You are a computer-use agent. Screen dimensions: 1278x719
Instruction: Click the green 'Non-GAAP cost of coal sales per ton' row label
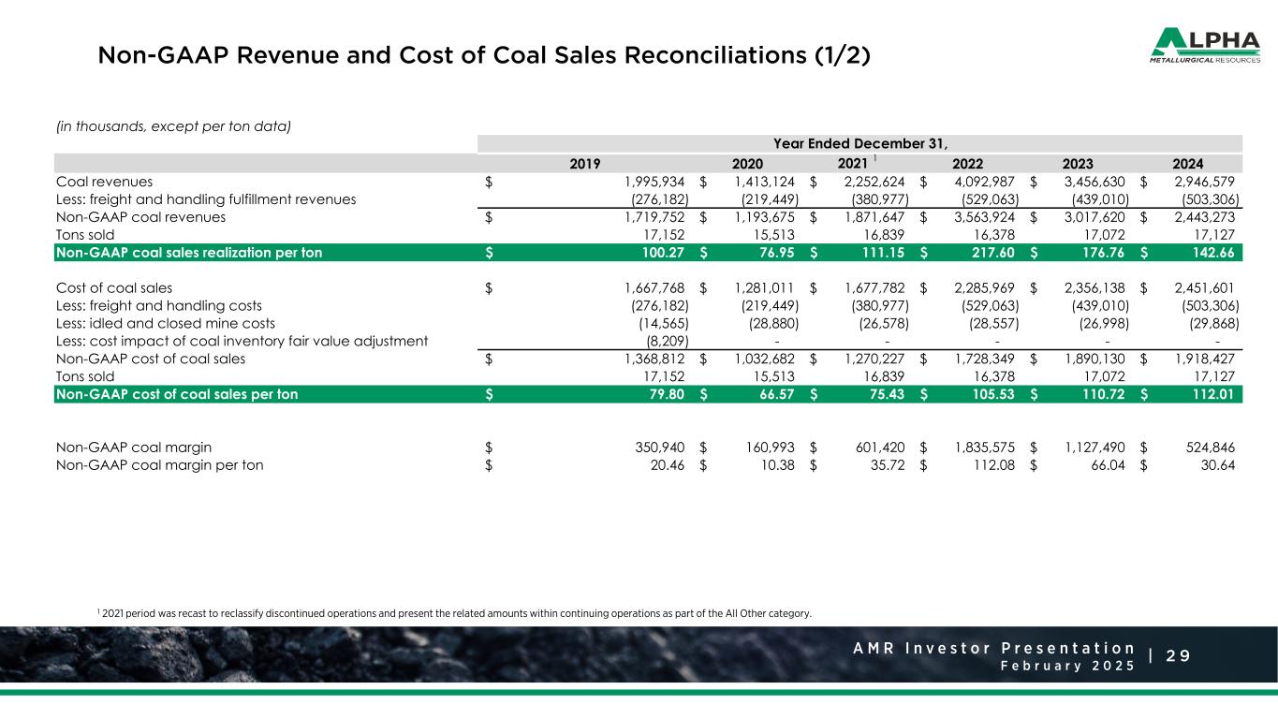(178, 394)
